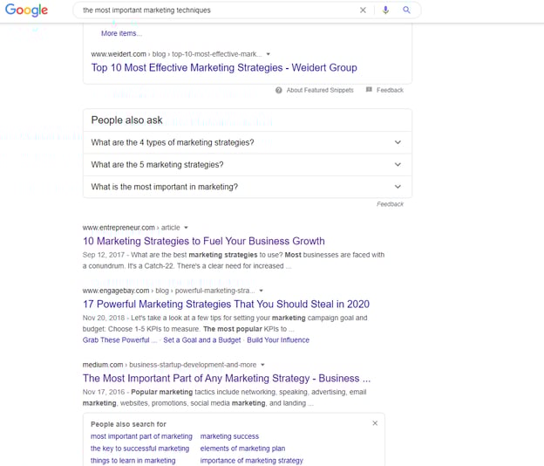Viewport: 544px width, 466px height.
Task: Click the People also search for heading
Action: tap(128, 424)
